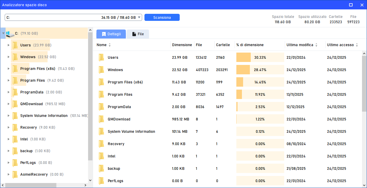Click Program Files date 13/11/2025

point(295,95)
